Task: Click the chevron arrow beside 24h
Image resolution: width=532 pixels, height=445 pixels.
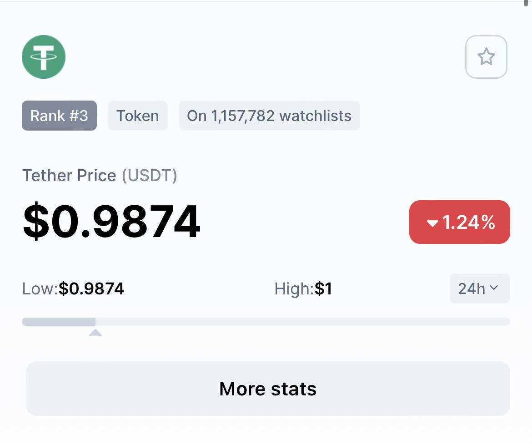Action: coord(494,288)
